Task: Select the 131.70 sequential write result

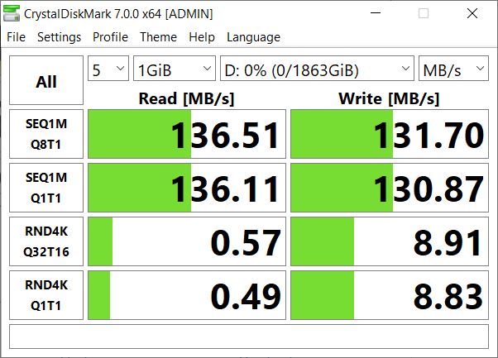Action: click(390, 134)
